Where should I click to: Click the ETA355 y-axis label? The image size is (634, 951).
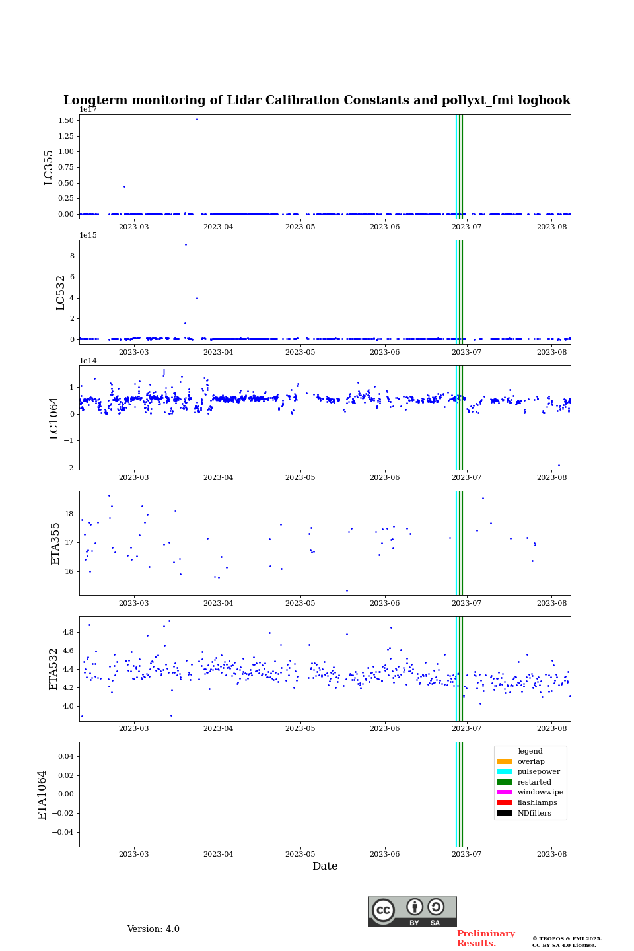click(55, 544)
